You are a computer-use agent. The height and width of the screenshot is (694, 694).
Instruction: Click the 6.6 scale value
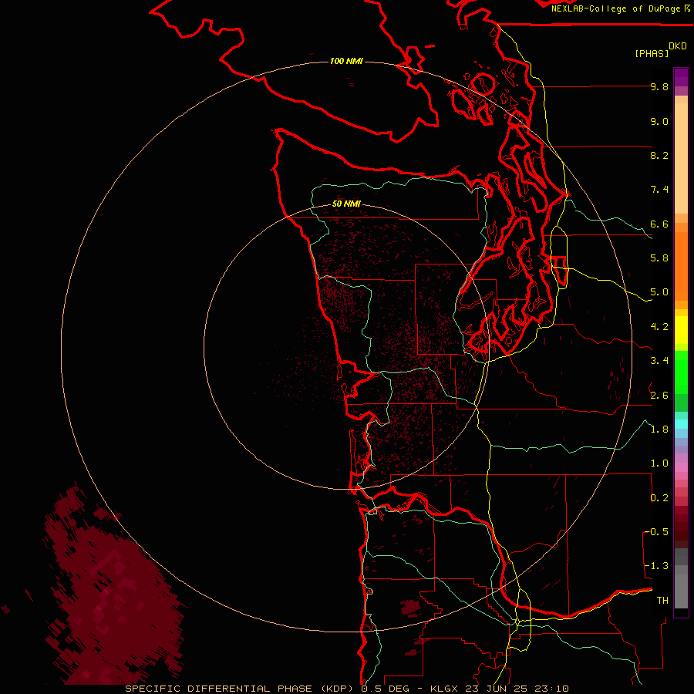(x=659, y=224)
